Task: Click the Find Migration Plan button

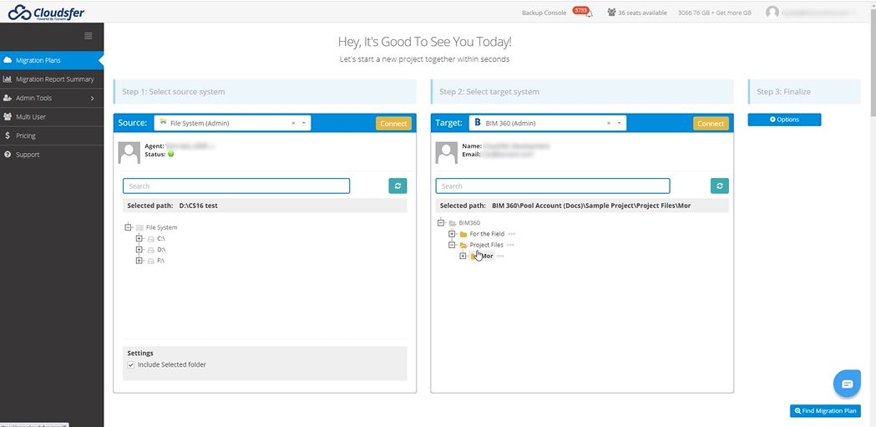Action: [825, 411]
